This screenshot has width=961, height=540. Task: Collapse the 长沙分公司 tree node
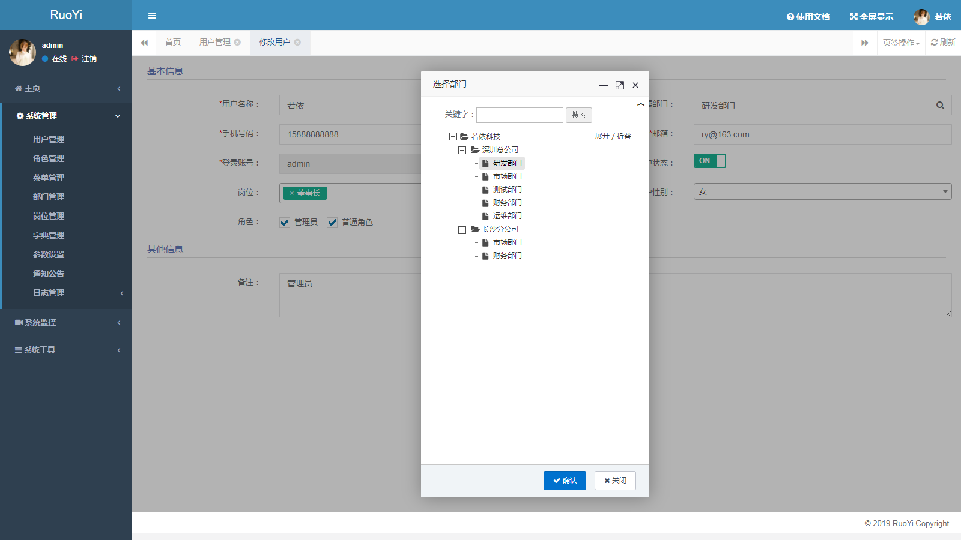(462, 230)
